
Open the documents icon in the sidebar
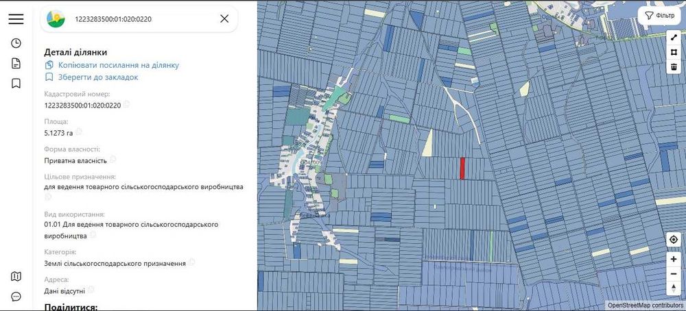click(x=16, y=63)
